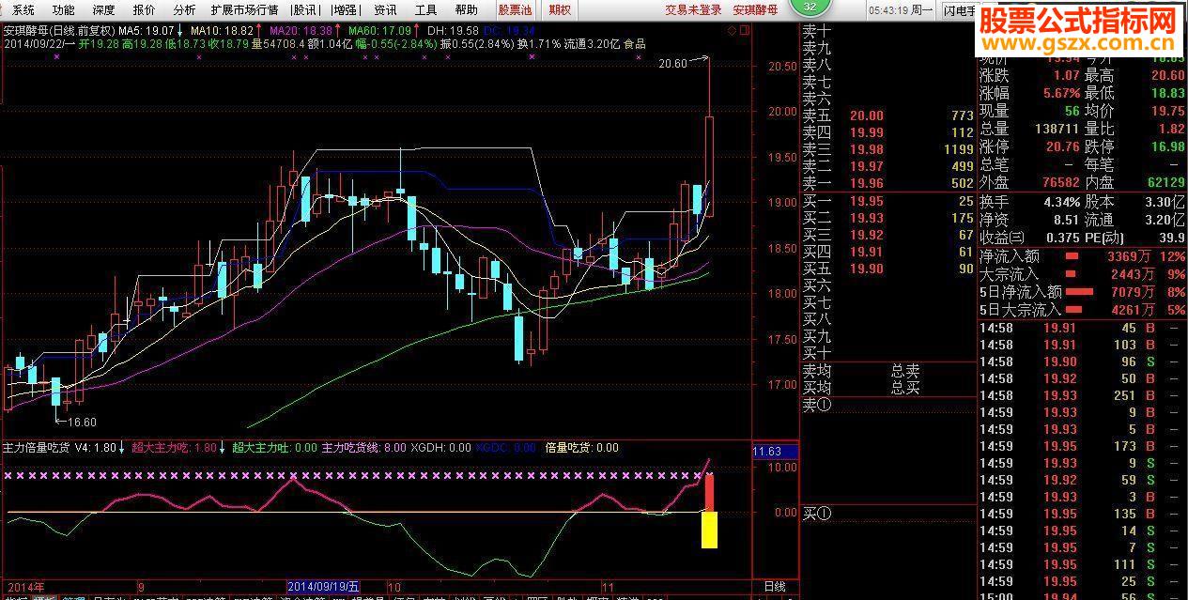Image resolution: width=1188 pixels, height=600 pixels.
Task: Click the 11.63 value tag in the indicator pane
Action: tap(775, 452)
